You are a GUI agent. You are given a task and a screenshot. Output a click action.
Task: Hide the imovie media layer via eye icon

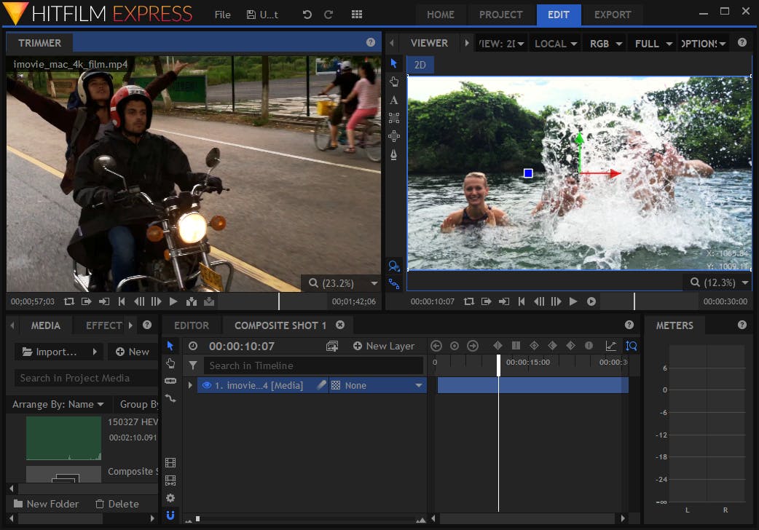click(x=207, y=385)
